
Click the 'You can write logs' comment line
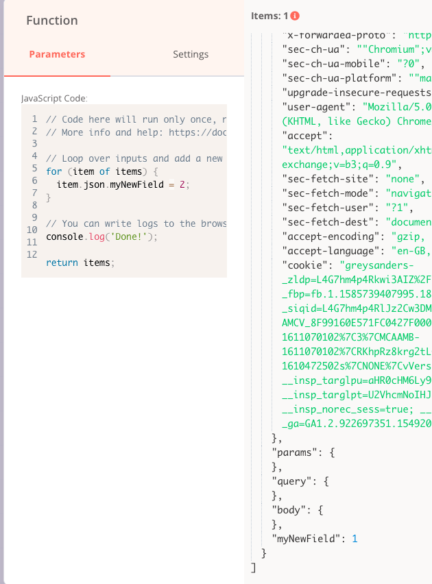(136, 224)
